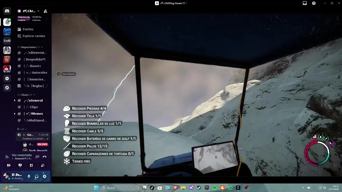Toggle noise suppression waveform icon
Viewport: 342px width, 192px height.
(x=37, y=157)
